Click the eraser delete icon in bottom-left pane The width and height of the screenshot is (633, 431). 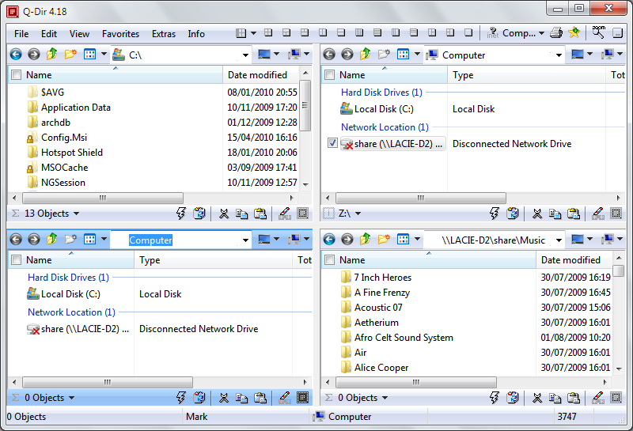coord(283,398)
